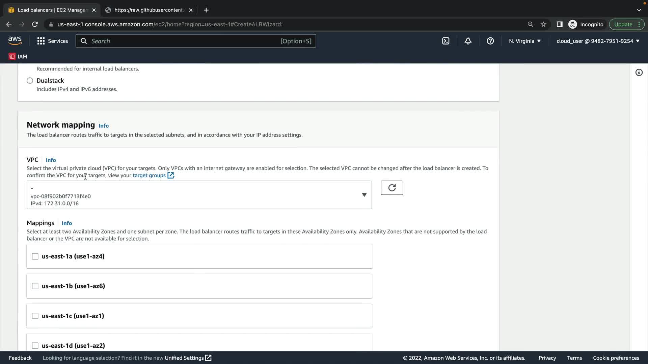This screenshot has width=648, height=364.
Task: Open Services grid menu
Action: pyautogui.click(x=52, y=41)
